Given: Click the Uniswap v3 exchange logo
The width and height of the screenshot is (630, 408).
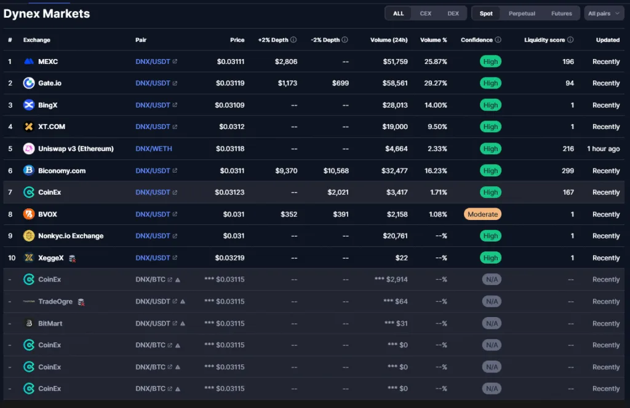Looking at the screenshot, I should coord(29,149).
